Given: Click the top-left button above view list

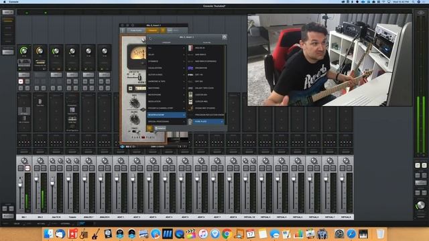Looking at the screenshot, I should [x=7, y=12].
